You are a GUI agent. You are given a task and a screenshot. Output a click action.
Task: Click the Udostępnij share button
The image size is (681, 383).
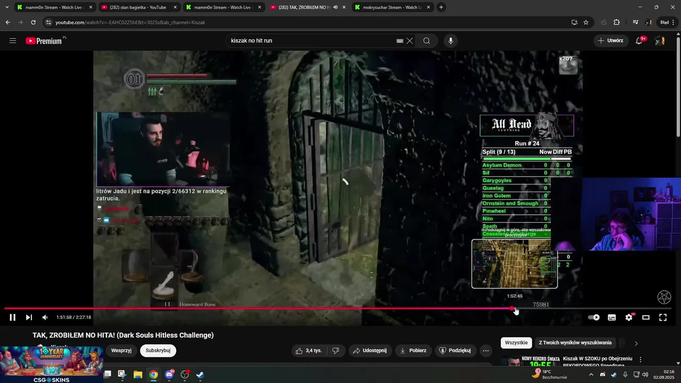tap(370, 351)
